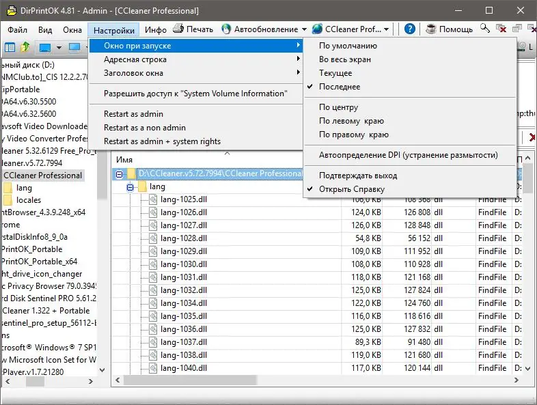537x405 pixels.
Task: Open the Автообновление dropdown arrow
Action: pos(304,29)
